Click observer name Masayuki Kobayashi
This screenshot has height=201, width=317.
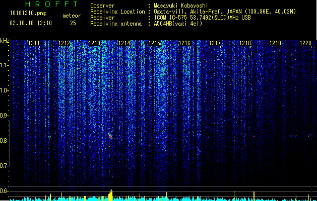point(181,6)
